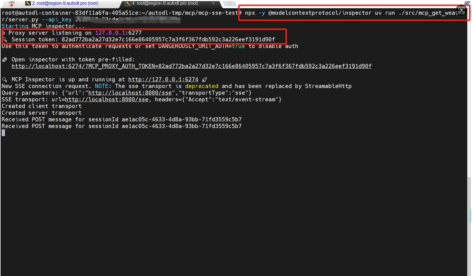This screenshot has height=276, width=472.
Task: Switch to tab 2 root@region-9.autodl.pro session
Action: tap(64, 3)
